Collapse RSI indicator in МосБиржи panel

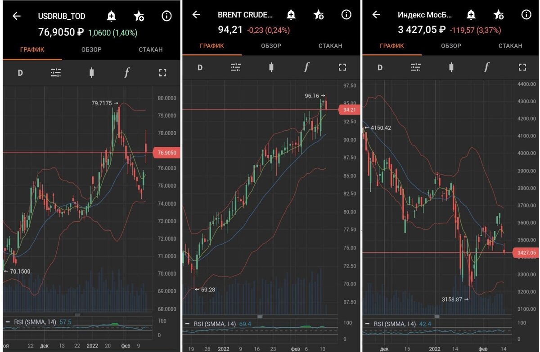coord(368,324)
